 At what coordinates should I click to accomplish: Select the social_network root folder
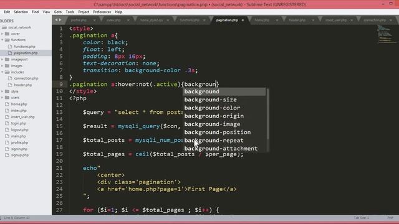(x=19, y=27)
